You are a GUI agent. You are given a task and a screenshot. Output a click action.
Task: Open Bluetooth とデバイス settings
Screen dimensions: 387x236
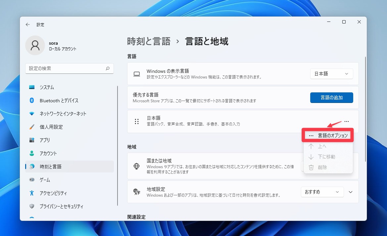point(69,101)
